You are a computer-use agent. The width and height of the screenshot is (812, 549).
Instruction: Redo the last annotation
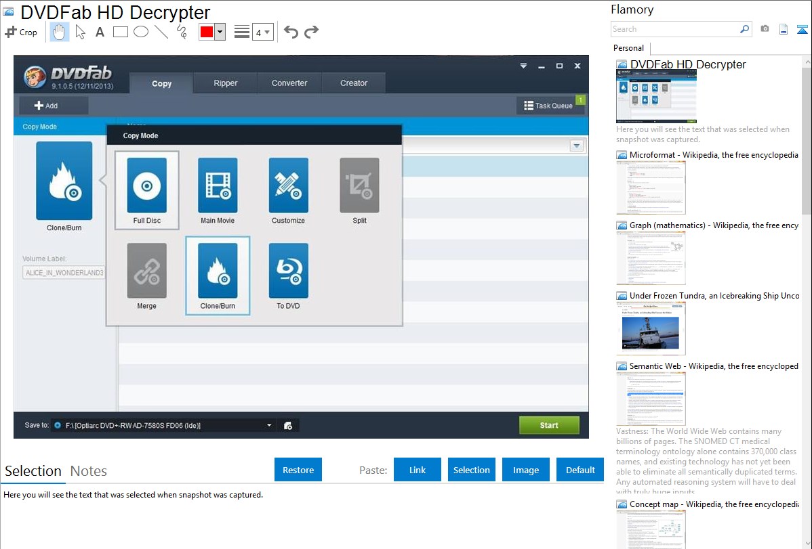311,32
